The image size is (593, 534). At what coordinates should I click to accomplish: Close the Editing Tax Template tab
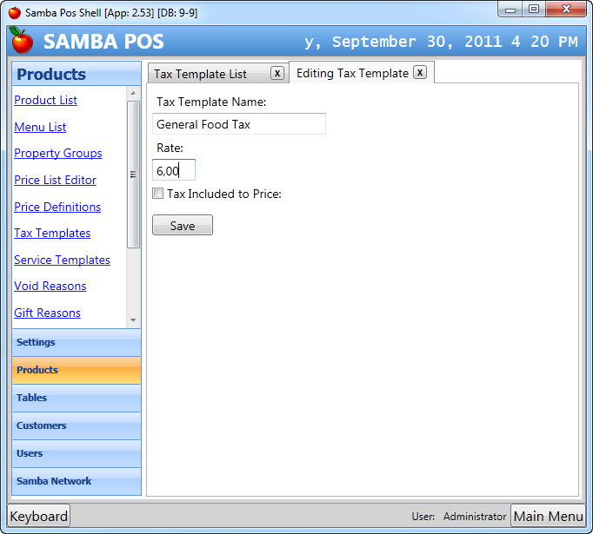419,73
